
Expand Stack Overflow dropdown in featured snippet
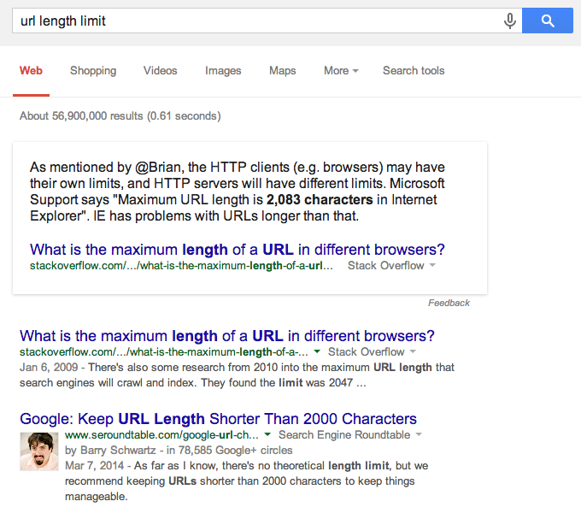(x=432, y=265)
